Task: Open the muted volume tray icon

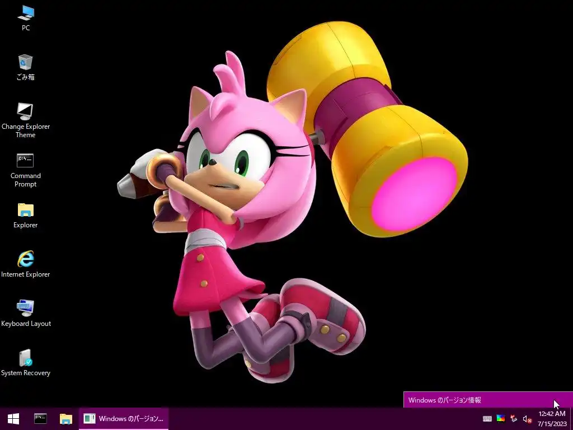Action: [527, 419]
